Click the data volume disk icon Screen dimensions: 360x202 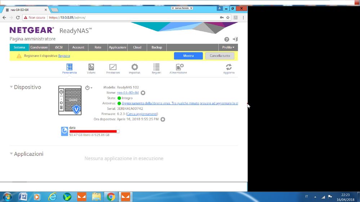click(x=64, y=131)
